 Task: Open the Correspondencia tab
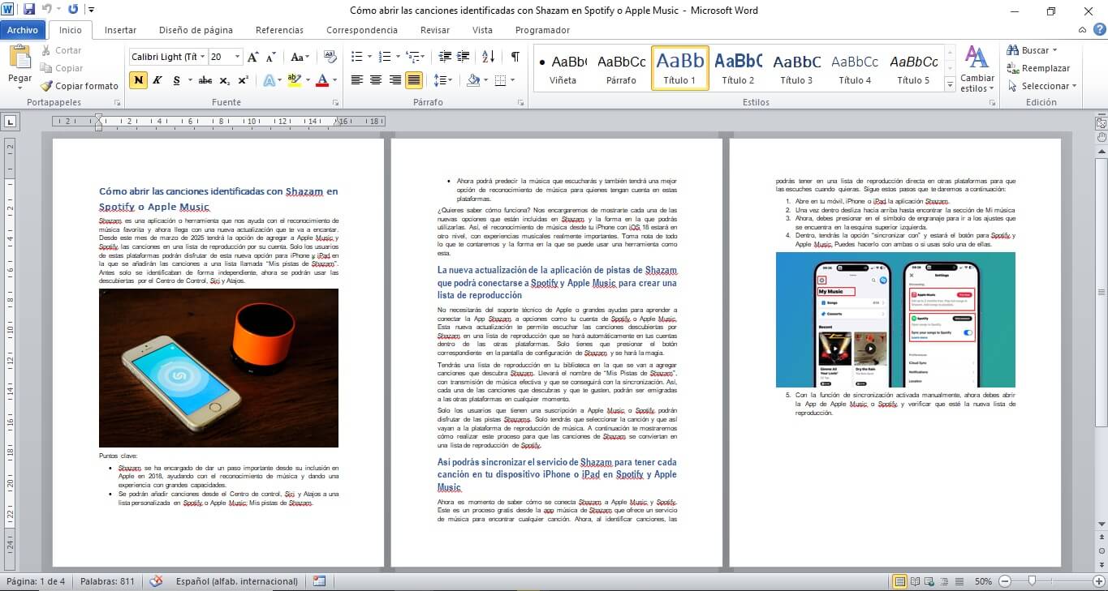pyautogui.click(x=362, y=30)
